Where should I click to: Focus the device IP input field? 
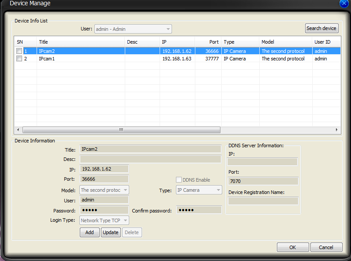(104, 169)
